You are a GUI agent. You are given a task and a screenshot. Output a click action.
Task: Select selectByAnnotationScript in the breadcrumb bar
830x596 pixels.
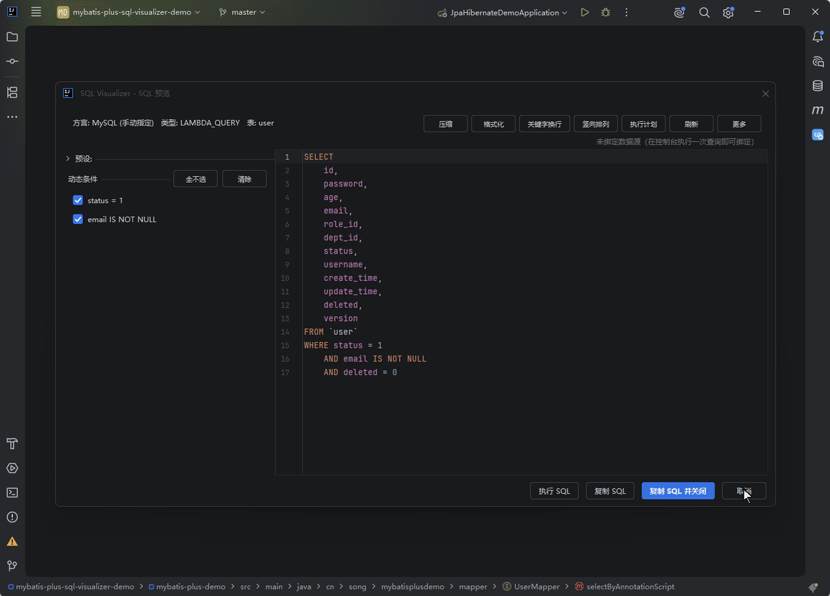click(x=624, y=586)
